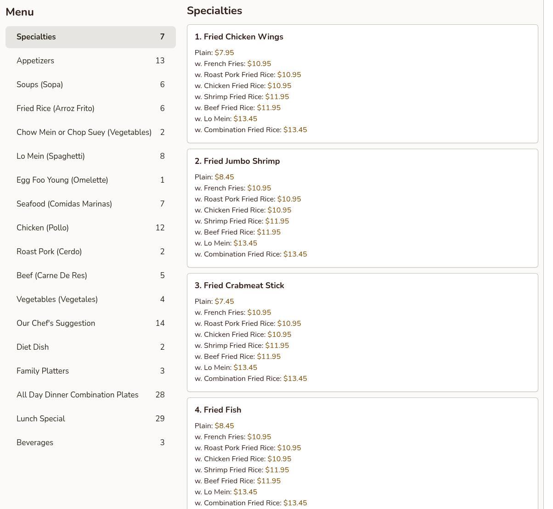Viewport: 553px width, 509px height.
Task: Click the Fried Jumbo Shrimp item title
Action: tap(237, 161)
